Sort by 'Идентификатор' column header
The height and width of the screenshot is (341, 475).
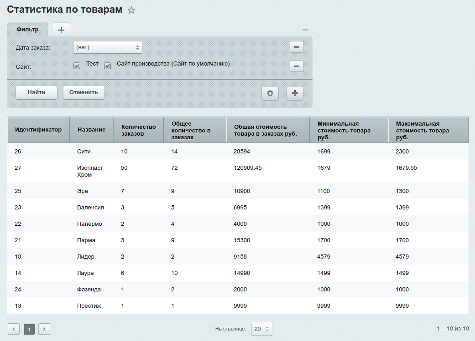[x=38, y=130]
